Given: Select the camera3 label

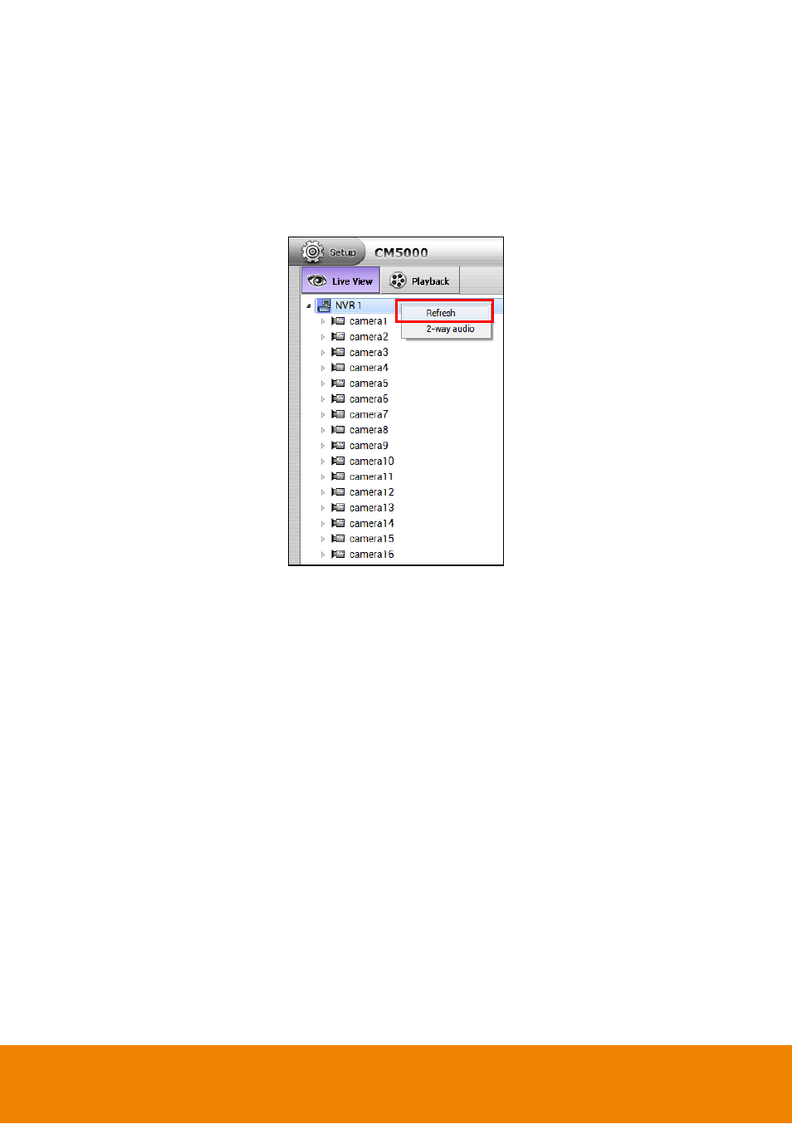Looking at the screenshot, I should [369, 353].
